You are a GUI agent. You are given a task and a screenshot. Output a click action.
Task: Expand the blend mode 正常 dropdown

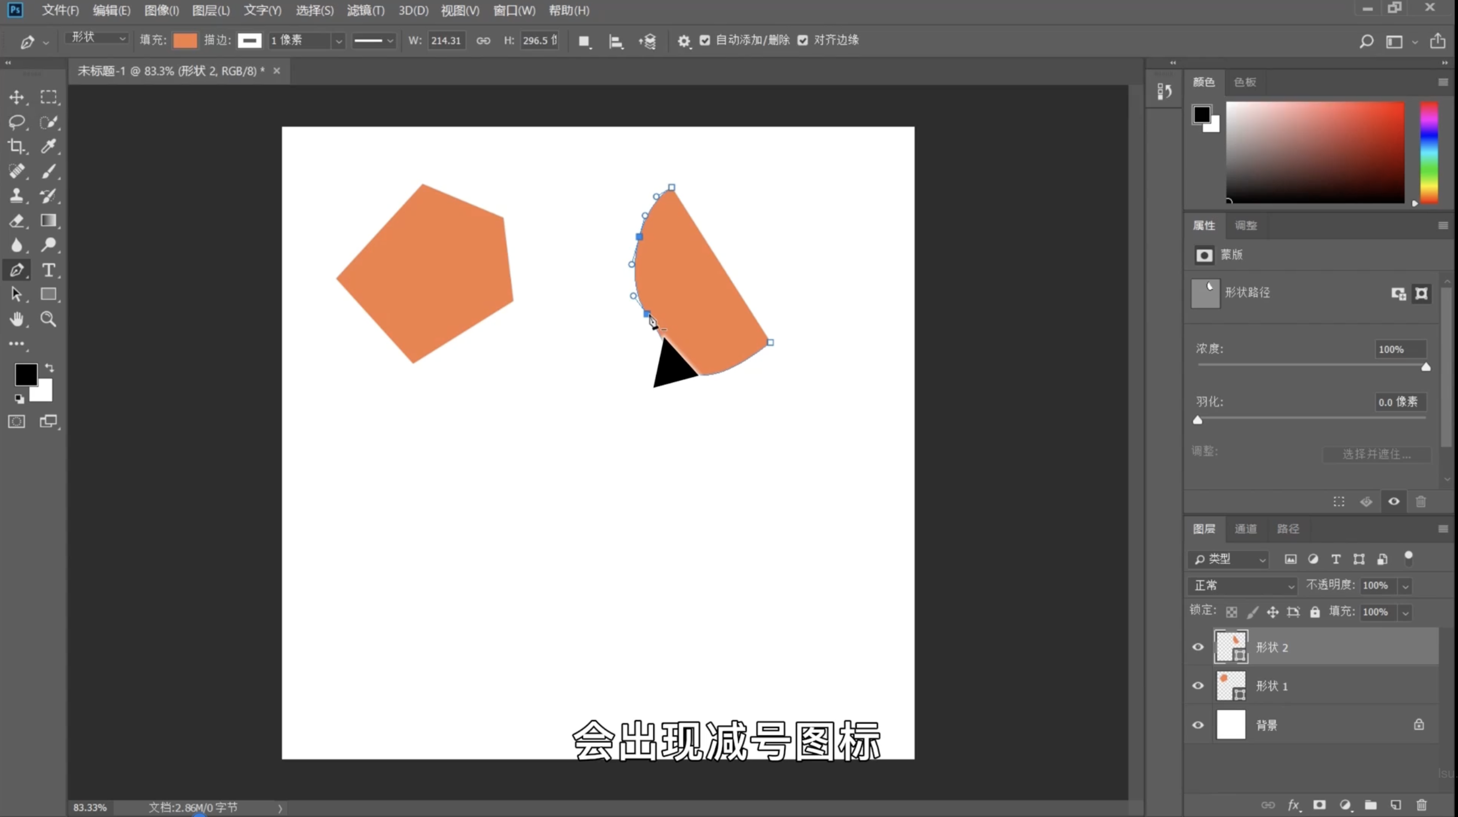pyautogui.click(x=1242, y=585)
